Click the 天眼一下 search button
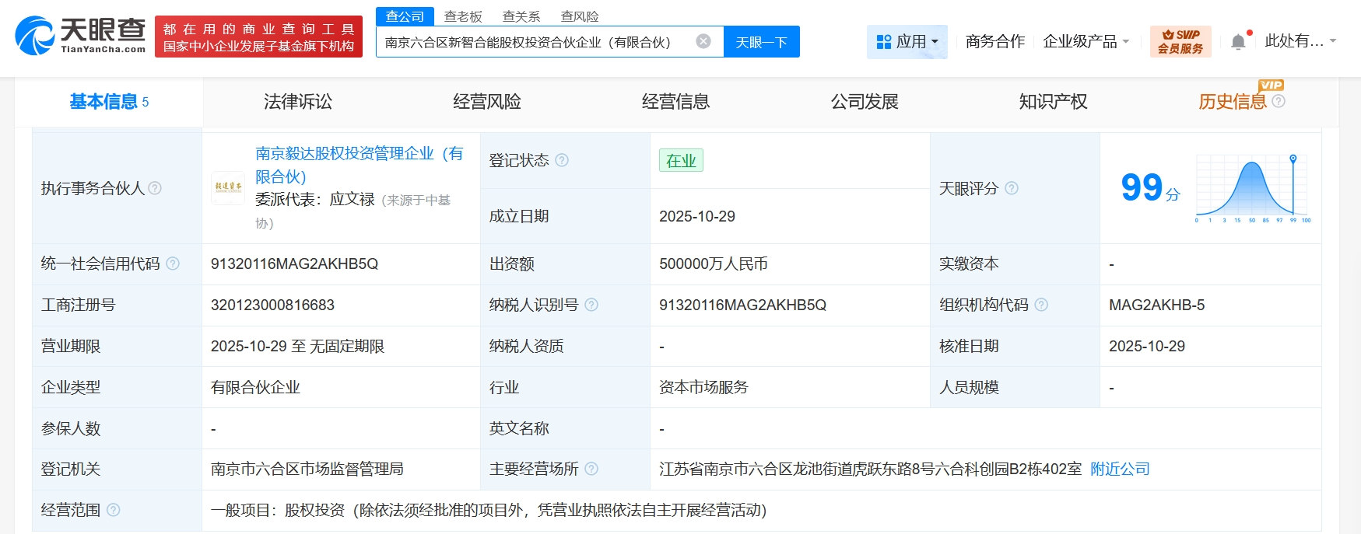This screenshot has height=534, width=1361. coord(761,42)
